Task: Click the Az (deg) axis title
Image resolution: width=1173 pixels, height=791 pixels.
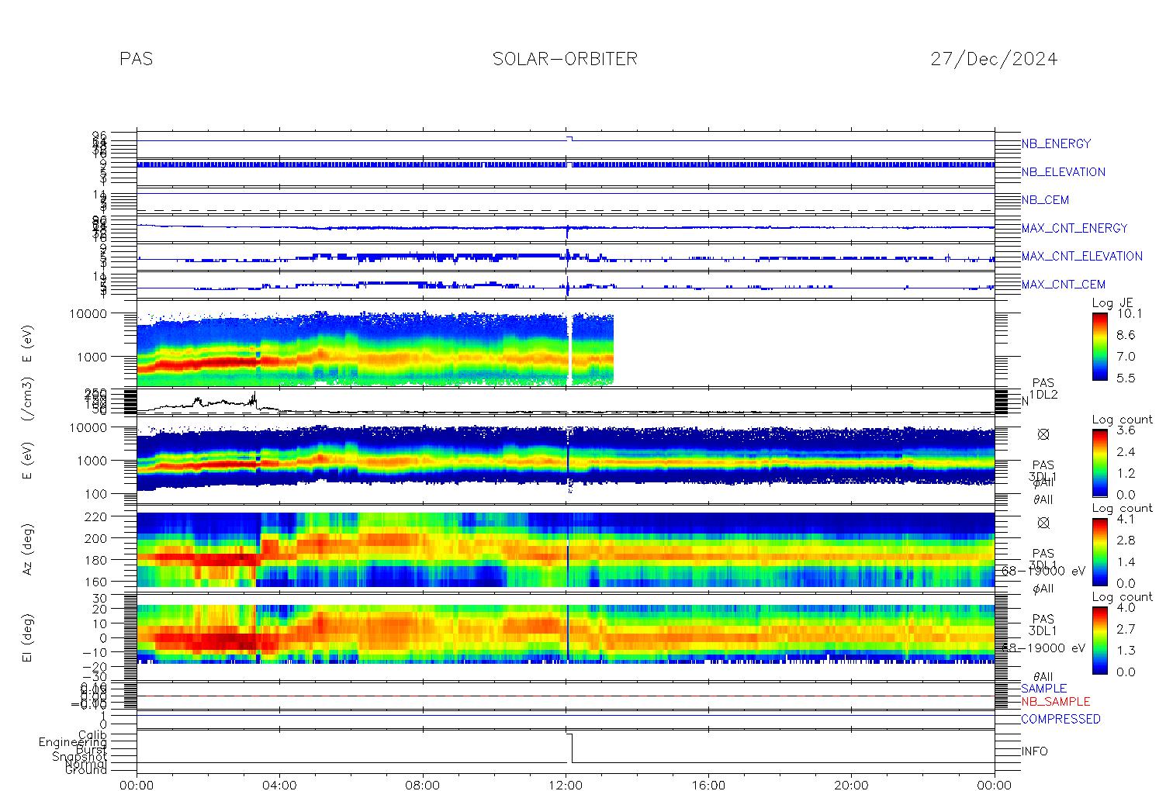Action: [28, 550]
